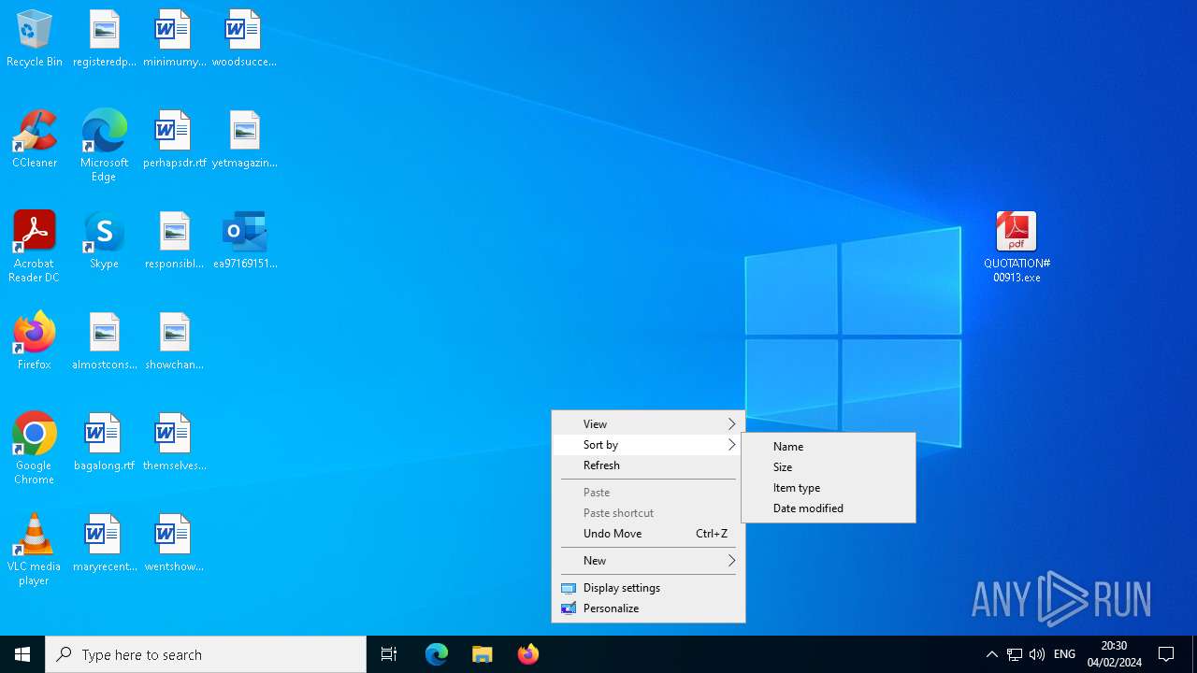The width and height of the screenshot is (1197, 673).
Task: Select the registeredp... image file icon
Action: tap(105, 39)
